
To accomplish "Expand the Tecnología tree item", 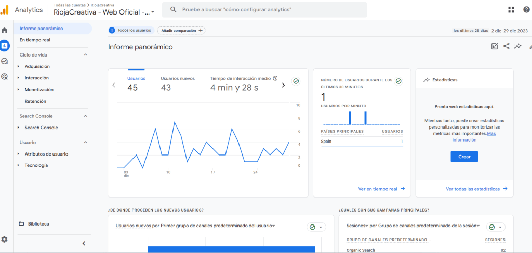I will tap(18, 165).
